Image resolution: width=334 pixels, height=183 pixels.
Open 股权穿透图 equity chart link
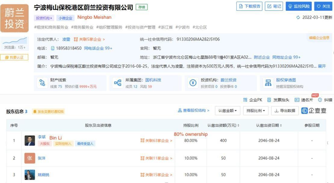[x=286, y=80]
